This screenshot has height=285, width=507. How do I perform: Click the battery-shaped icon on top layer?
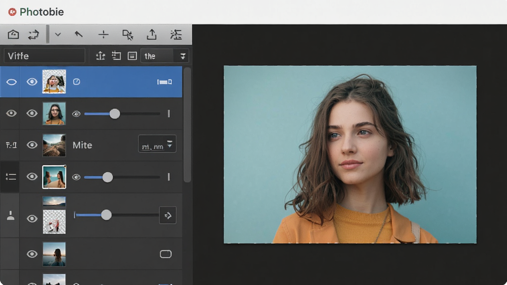(x=164, y=82)
